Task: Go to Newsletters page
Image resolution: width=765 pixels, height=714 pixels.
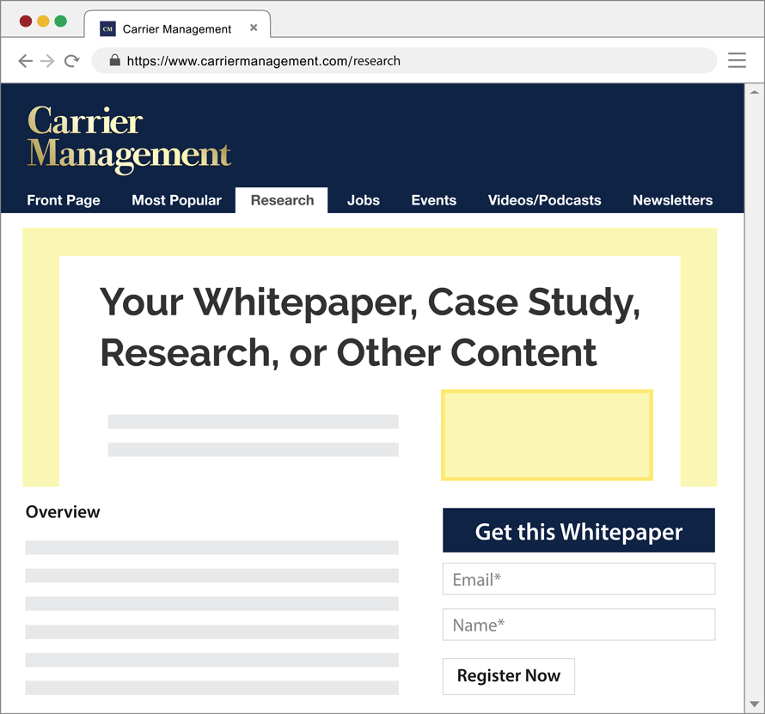Action: (x=672, y=200)
